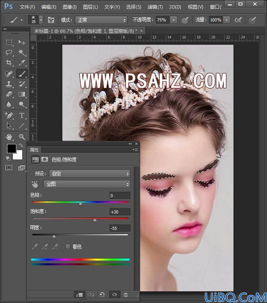Click the saturation slider handle
Viewport: 267px width, 303px height.
[95, 220]
